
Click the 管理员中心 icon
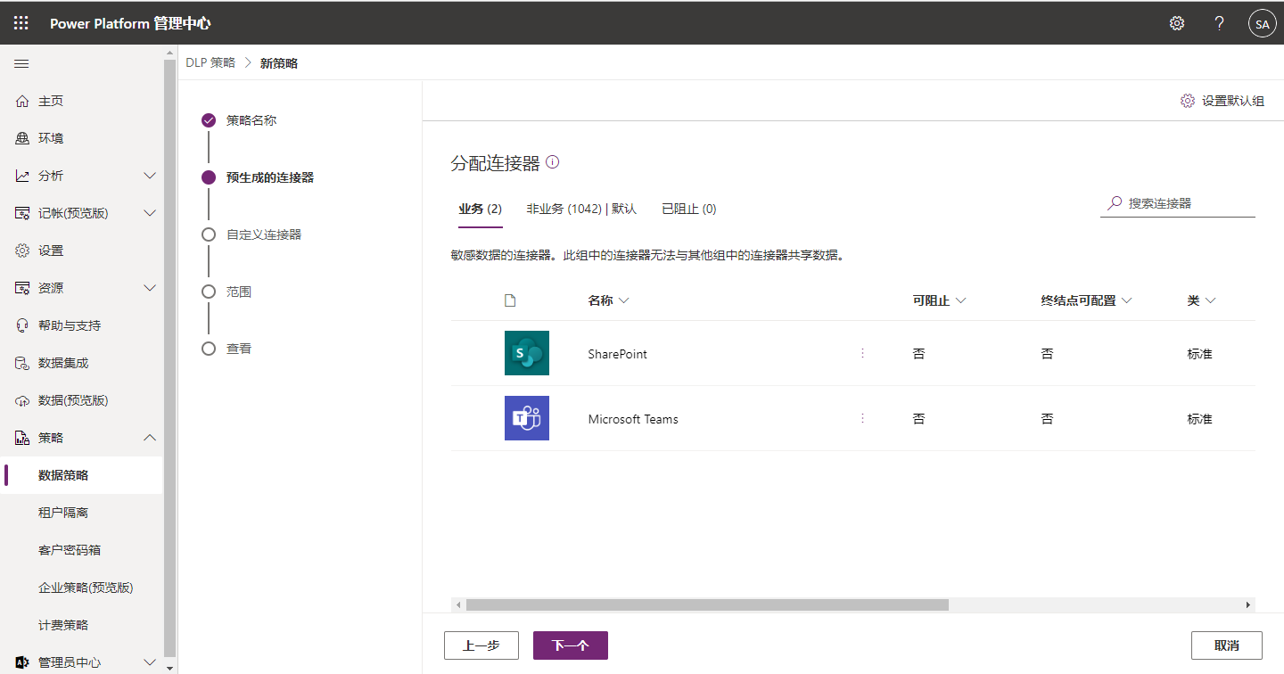click(x=23, y=662)
